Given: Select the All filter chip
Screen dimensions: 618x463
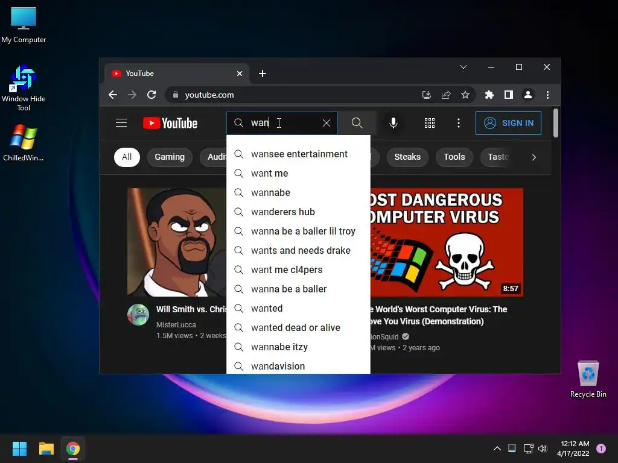Looking at the screenshot, I should tap(127, 157).
